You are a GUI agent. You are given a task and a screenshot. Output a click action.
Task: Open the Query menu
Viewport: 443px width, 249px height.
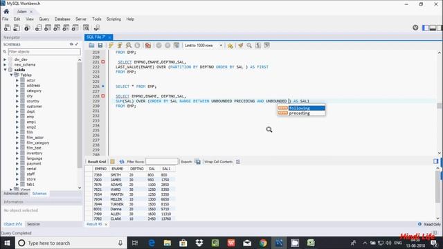point(44,19)
